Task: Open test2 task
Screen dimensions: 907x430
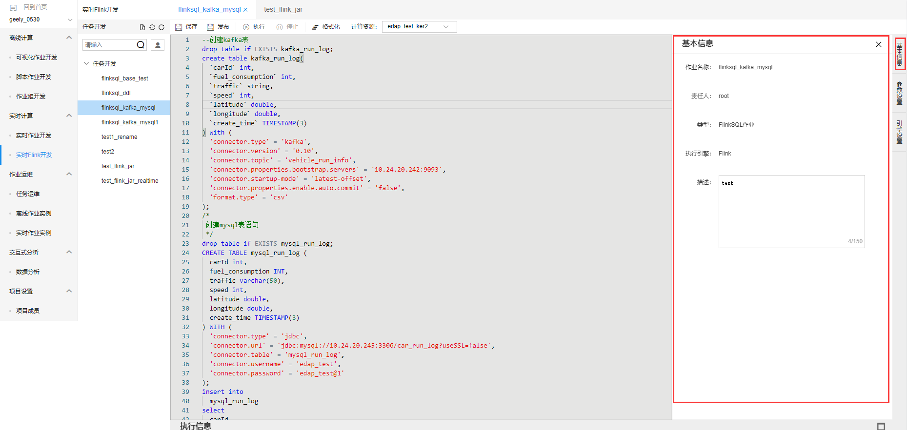Action: pyautogui.click(x=108, y=152)
